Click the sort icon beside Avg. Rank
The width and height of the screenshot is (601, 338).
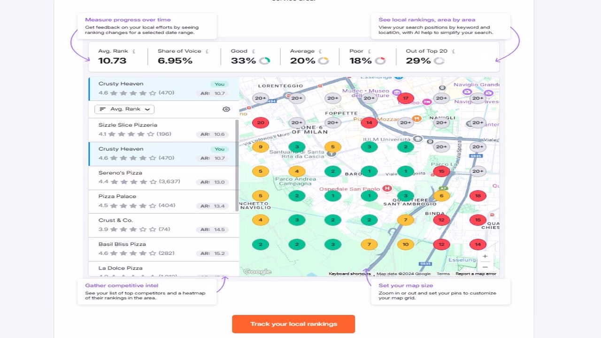(x=102, y=109)
